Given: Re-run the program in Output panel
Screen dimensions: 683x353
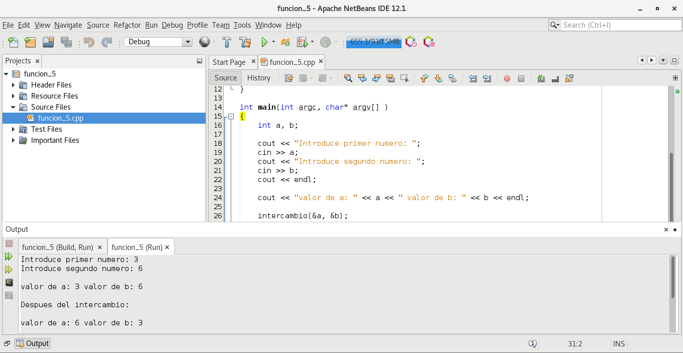Looking at the screenshot, I should 9,256.
